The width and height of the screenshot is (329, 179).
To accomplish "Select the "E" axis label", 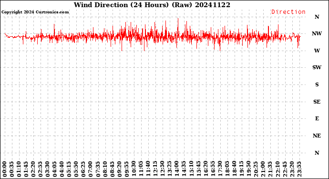I will tap(317, 119).
